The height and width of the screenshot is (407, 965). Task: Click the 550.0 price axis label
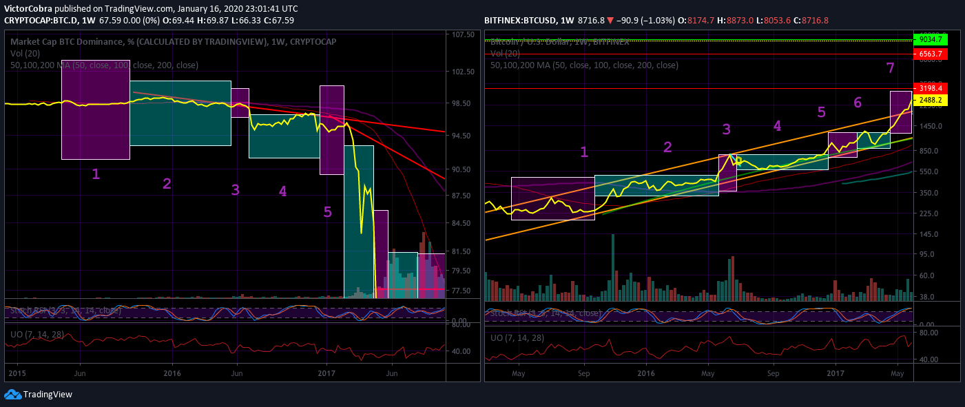point(930,171)
